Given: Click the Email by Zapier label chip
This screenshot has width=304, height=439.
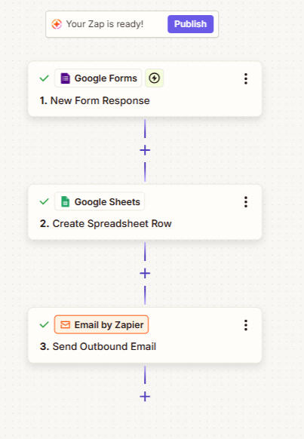Looking at the screenshot, I should coord(101,325).
